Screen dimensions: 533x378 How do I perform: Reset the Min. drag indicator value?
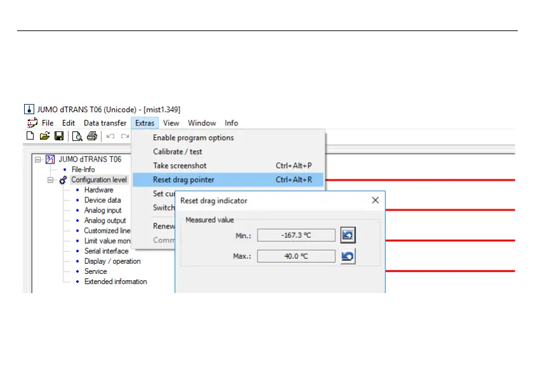348,235
